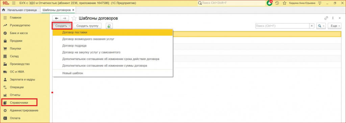Open Продажи section label in sidebar

[16, 41]
